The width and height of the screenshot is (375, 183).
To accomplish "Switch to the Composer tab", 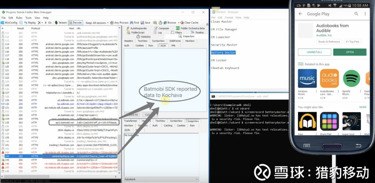I will pyautogui.click(x=161, y=28).
